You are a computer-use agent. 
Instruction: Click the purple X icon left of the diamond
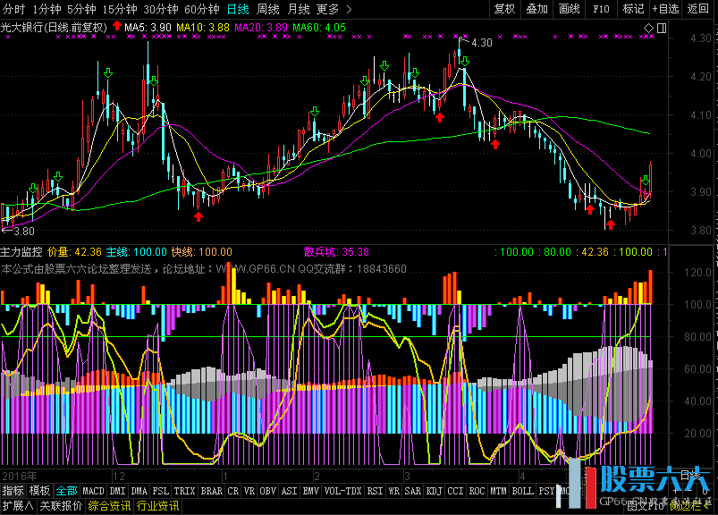(650, 27)
